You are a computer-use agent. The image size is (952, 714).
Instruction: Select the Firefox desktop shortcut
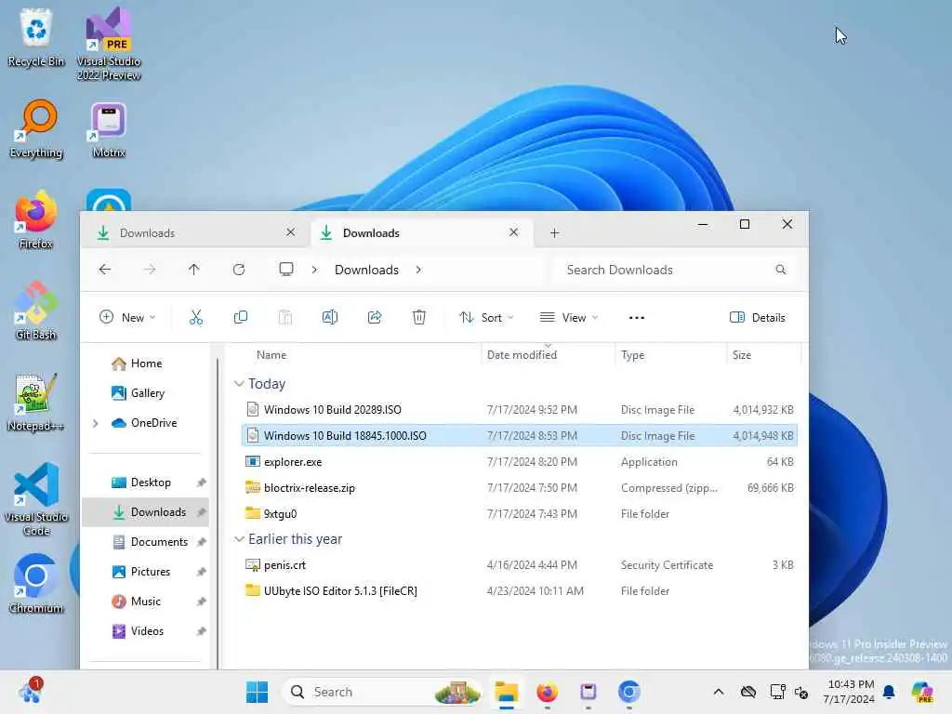tap(36, 220)
